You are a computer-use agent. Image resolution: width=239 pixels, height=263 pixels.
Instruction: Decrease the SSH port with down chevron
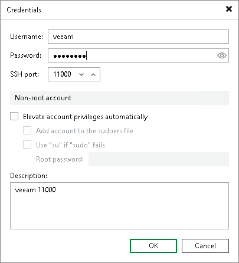point(81,74)
